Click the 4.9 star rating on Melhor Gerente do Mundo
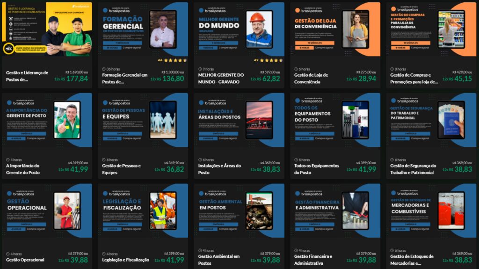Viewport: 479px width, 269px height. point(268,60)
